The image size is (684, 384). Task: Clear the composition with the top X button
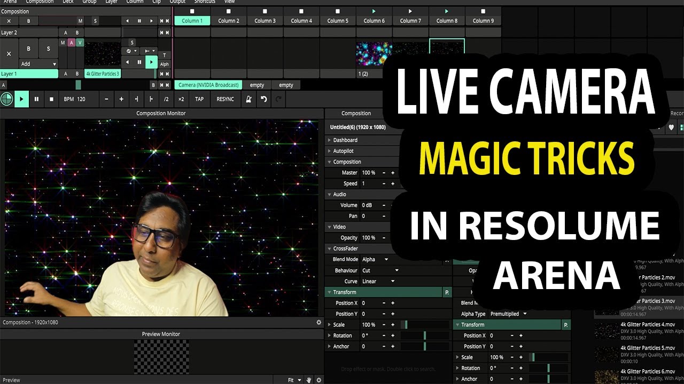click(9, 21)
